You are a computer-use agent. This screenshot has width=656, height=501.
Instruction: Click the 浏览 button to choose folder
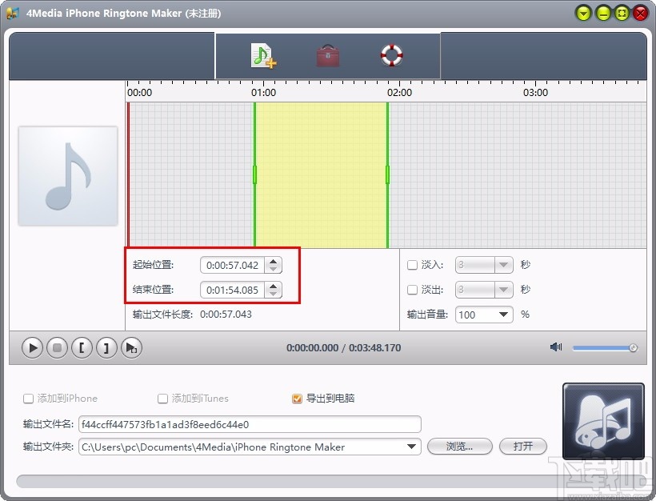pyautogui.click(x=460, y=447)
